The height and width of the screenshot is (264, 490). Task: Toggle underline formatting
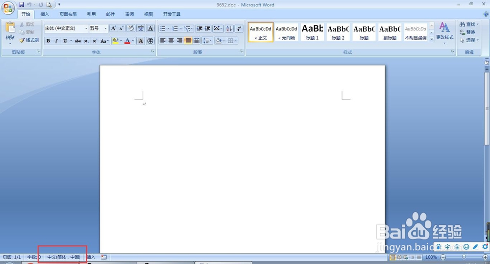(x=65, y=41)
